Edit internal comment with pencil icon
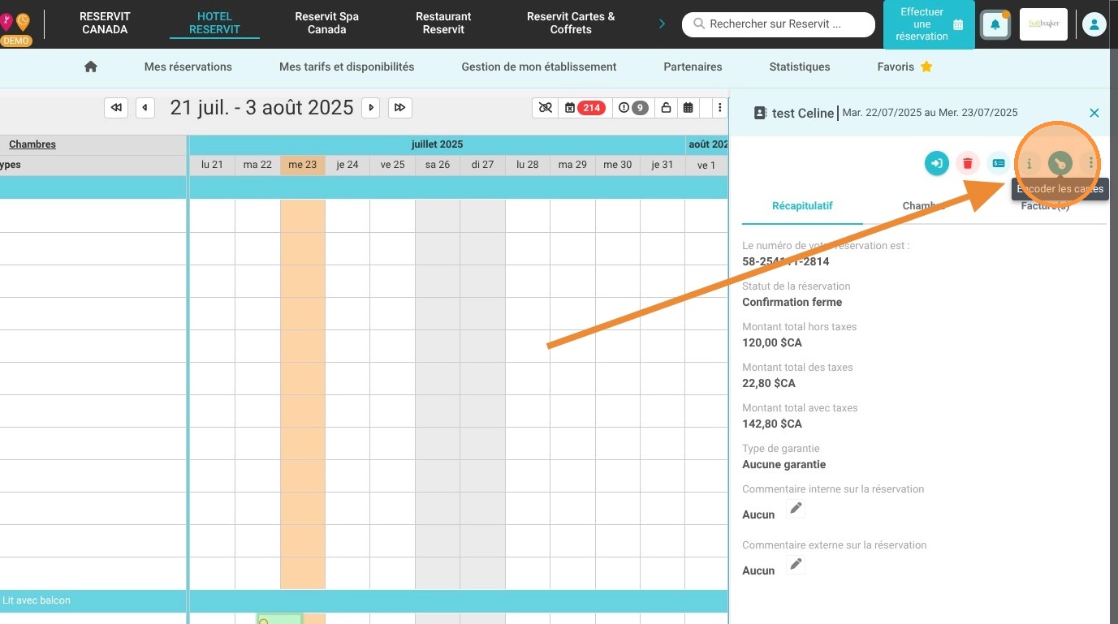 click(x=796, y=509)
